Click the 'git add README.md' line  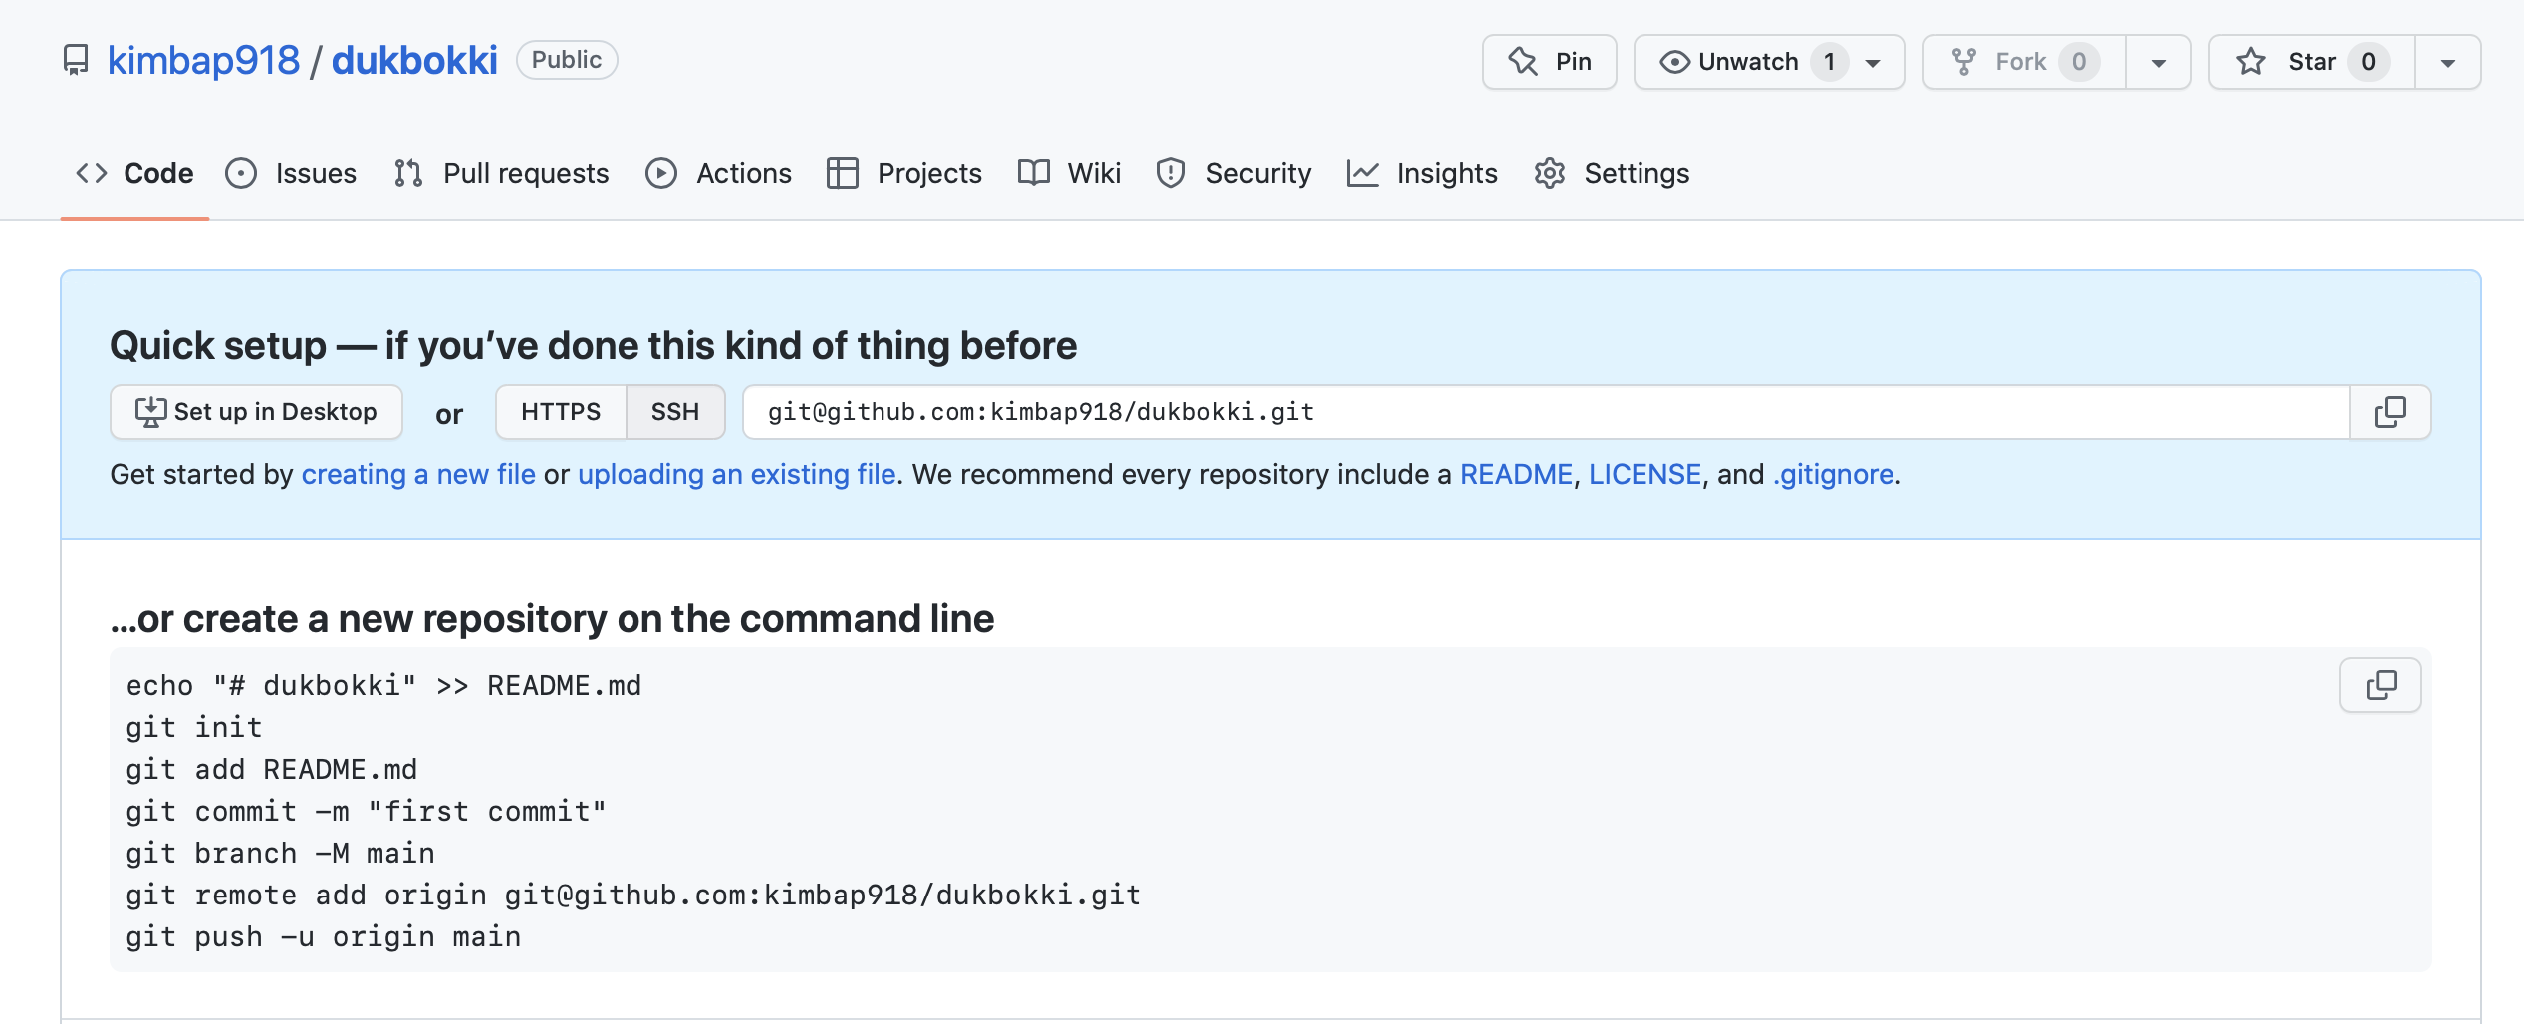(272, 769)
